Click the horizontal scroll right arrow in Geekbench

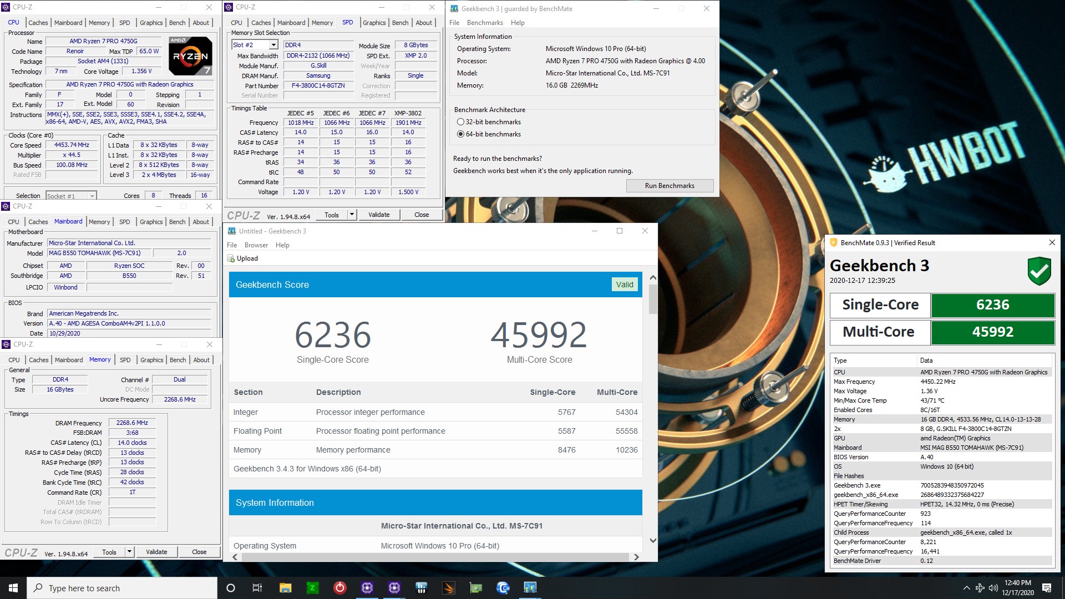[636, 557]
